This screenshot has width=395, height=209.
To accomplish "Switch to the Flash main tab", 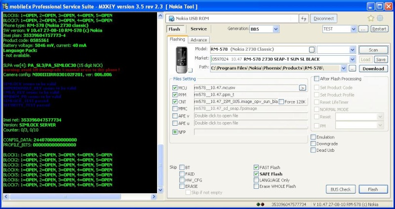I will pos(175,29).
